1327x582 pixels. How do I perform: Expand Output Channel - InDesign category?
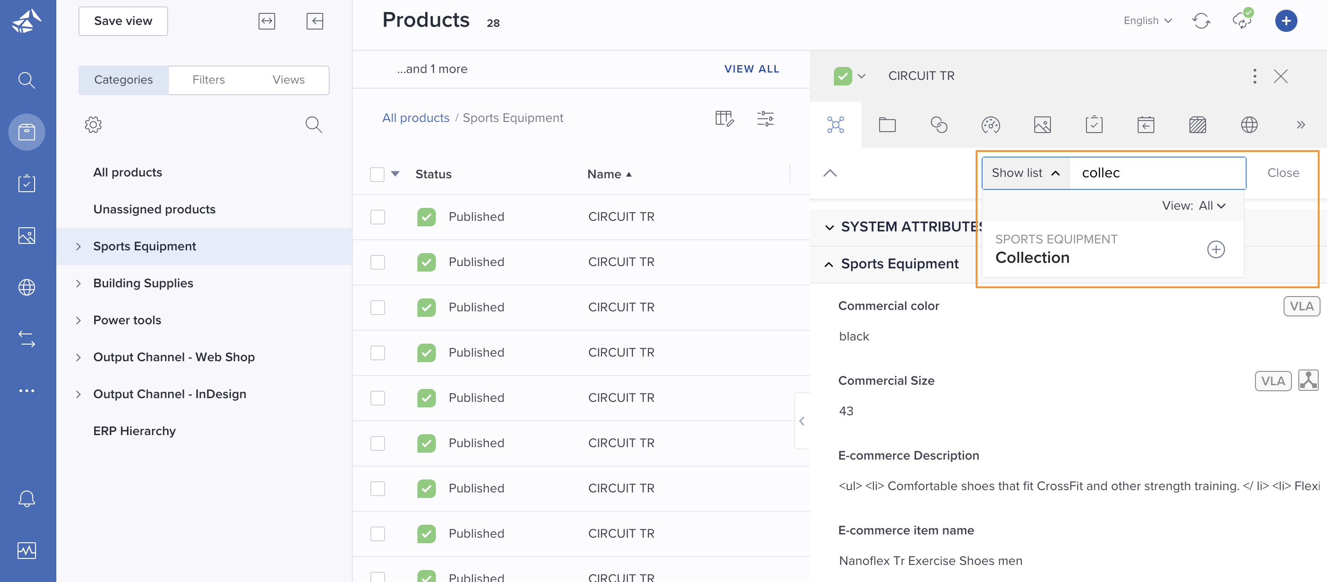(78, 394)
